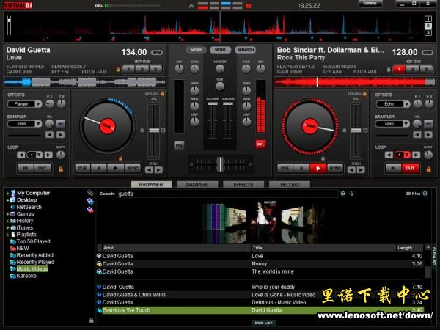Screen dimensions: 440x330
Task: Sync the left deck tempo
Action: [133, 169]
